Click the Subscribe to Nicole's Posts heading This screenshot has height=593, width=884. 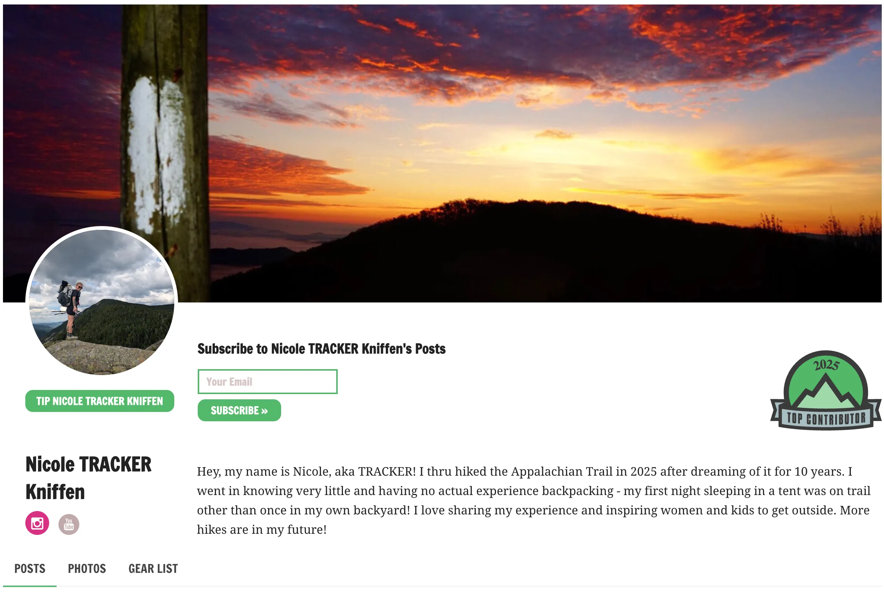(x=321, y=349)
